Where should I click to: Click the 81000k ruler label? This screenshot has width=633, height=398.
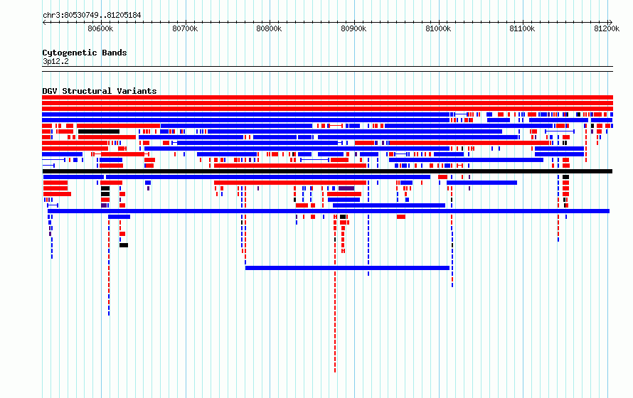click(x=438, y=28)
